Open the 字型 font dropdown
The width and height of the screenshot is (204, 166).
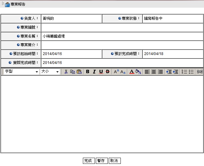coord(22,72)
